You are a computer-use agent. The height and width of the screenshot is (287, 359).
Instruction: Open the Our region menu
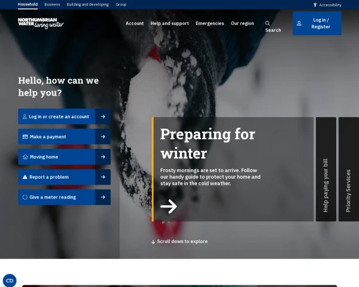242,23
